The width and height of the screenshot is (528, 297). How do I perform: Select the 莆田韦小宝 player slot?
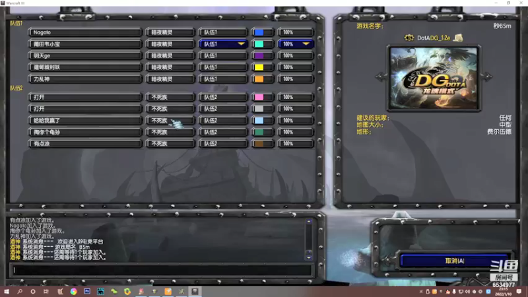85,44
